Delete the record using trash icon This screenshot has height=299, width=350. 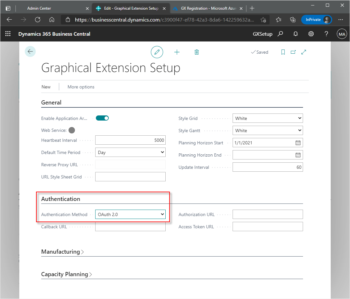pyautogui.click(x=197, y=52)
